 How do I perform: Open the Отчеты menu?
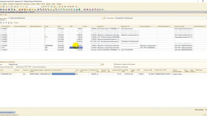point(33,4)
